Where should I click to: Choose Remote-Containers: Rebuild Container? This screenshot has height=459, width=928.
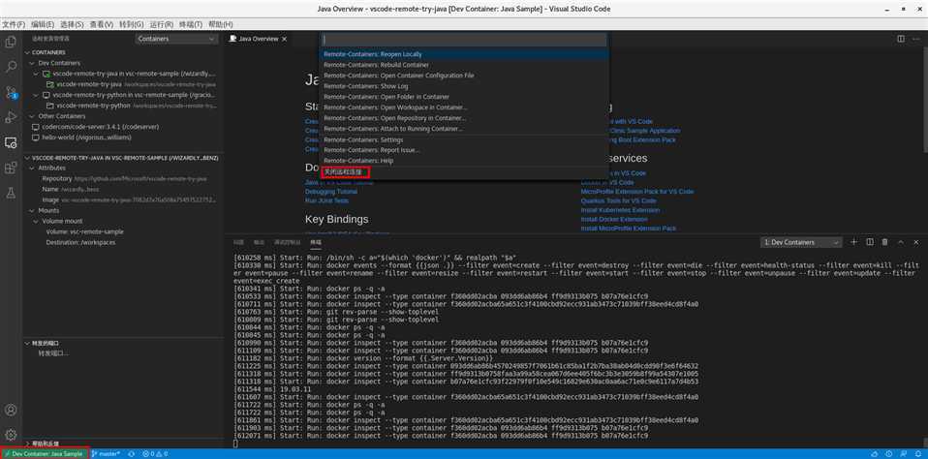[465, 65]
